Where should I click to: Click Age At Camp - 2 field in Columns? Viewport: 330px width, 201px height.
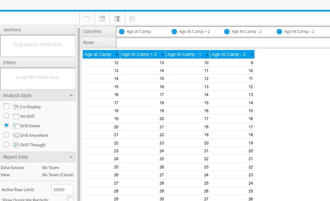(x=299, y=32)
